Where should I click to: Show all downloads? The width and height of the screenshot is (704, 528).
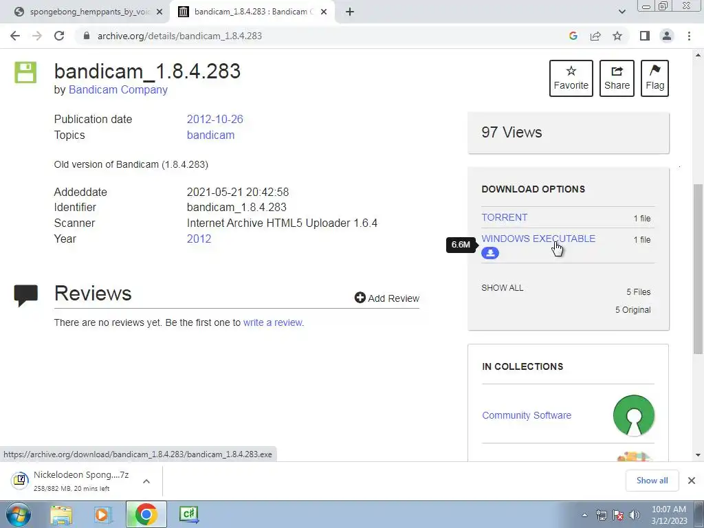tap(652, 481)
